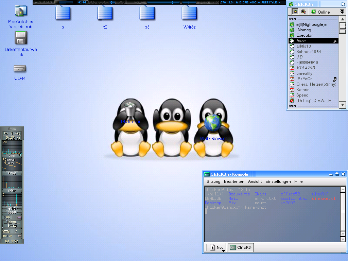Open the CD-R drive icon

click(20, 69)
